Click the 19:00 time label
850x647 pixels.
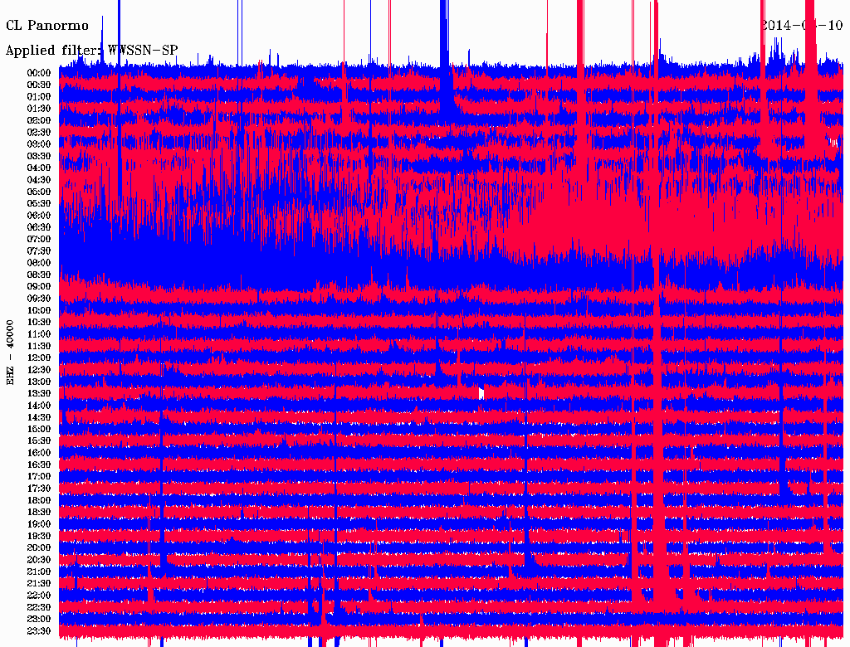pyautogui.click(x=39, y=524)
